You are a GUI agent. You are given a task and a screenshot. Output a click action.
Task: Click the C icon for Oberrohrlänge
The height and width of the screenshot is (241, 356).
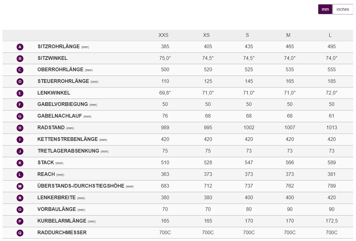[20, 70]
